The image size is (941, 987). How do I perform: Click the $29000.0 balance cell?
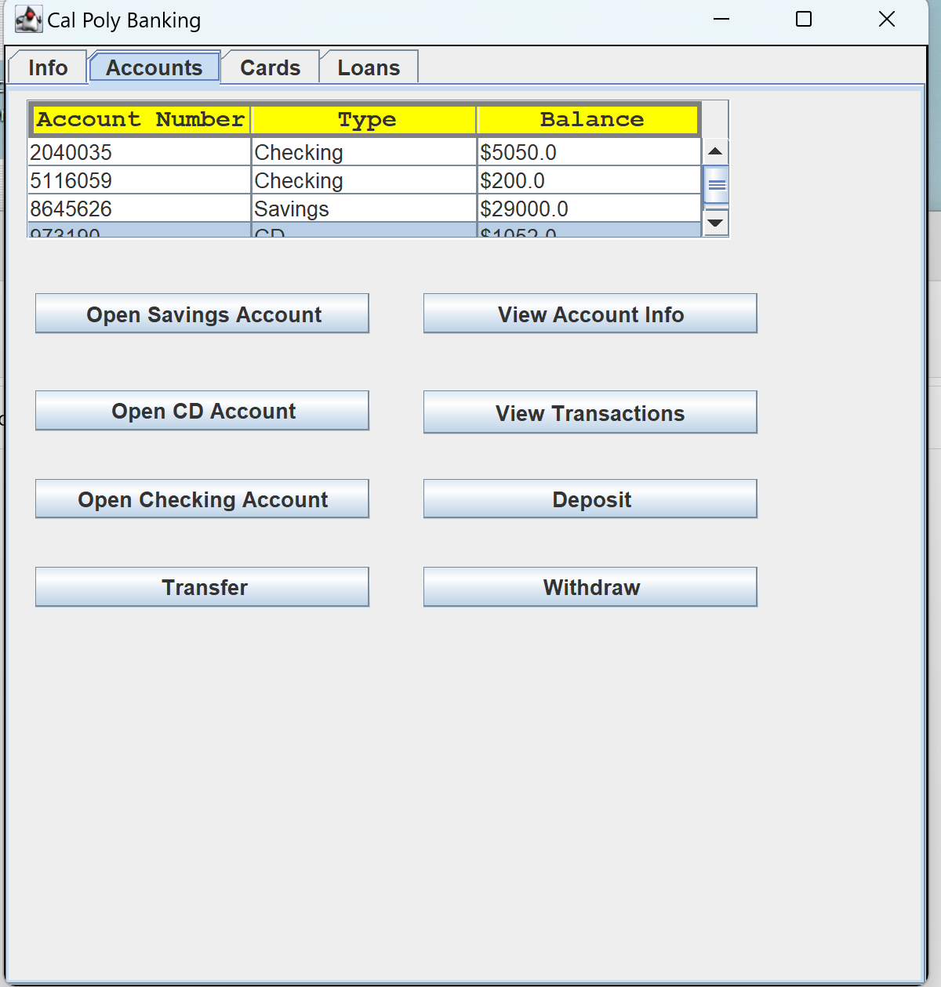(589, 209)
